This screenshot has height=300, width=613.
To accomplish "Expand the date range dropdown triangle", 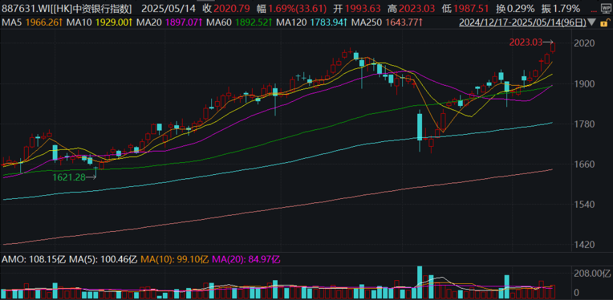I will point(591,22).
